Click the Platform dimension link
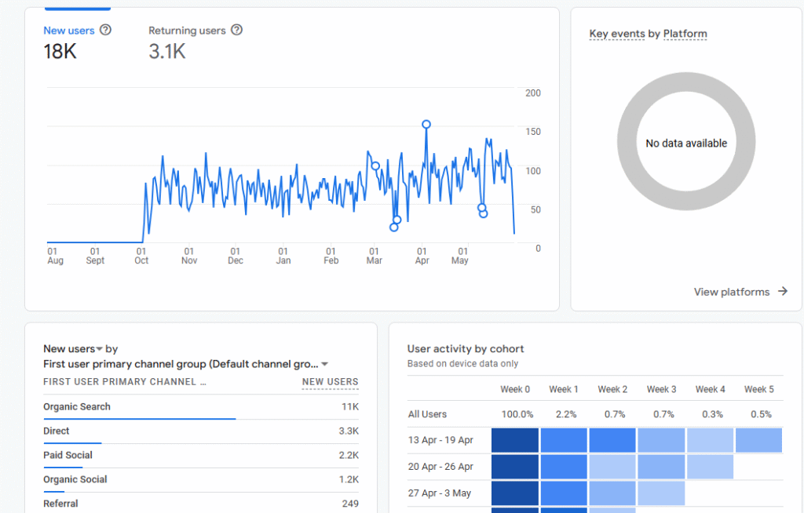 coord(685,34)
